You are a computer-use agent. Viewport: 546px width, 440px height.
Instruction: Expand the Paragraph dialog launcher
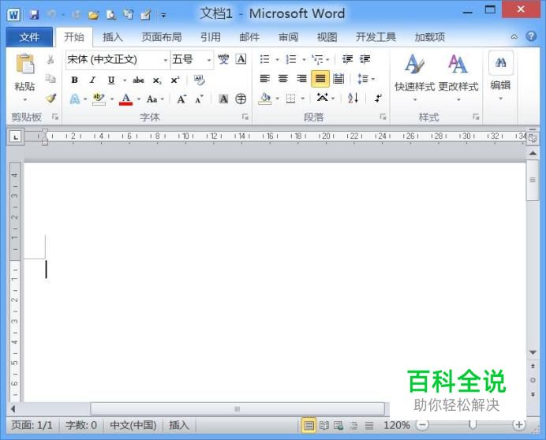point(383,117)
